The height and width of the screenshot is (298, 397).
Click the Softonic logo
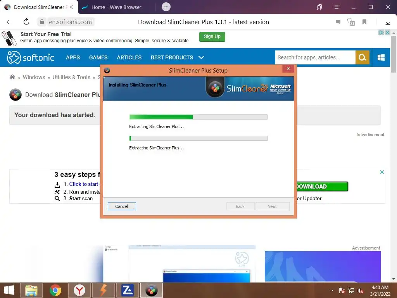[x=31, y=57]
